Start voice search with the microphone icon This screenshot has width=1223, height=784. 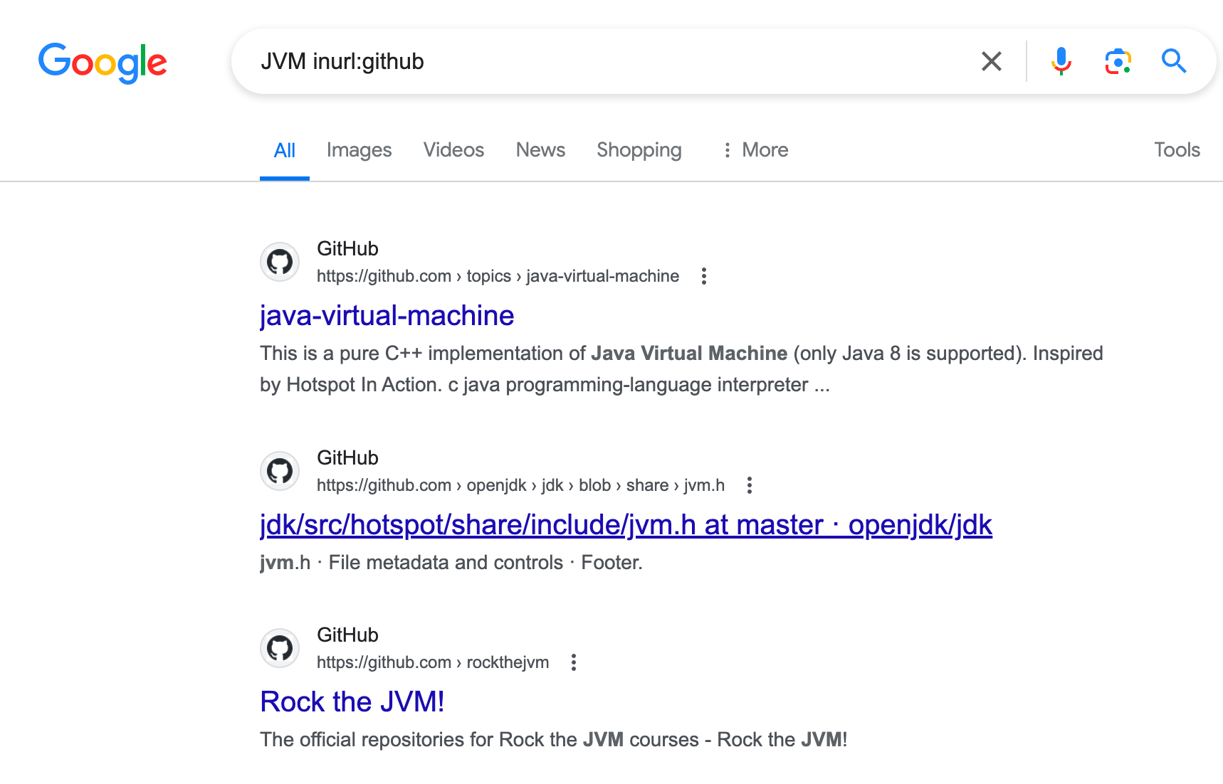[1061, 61]
